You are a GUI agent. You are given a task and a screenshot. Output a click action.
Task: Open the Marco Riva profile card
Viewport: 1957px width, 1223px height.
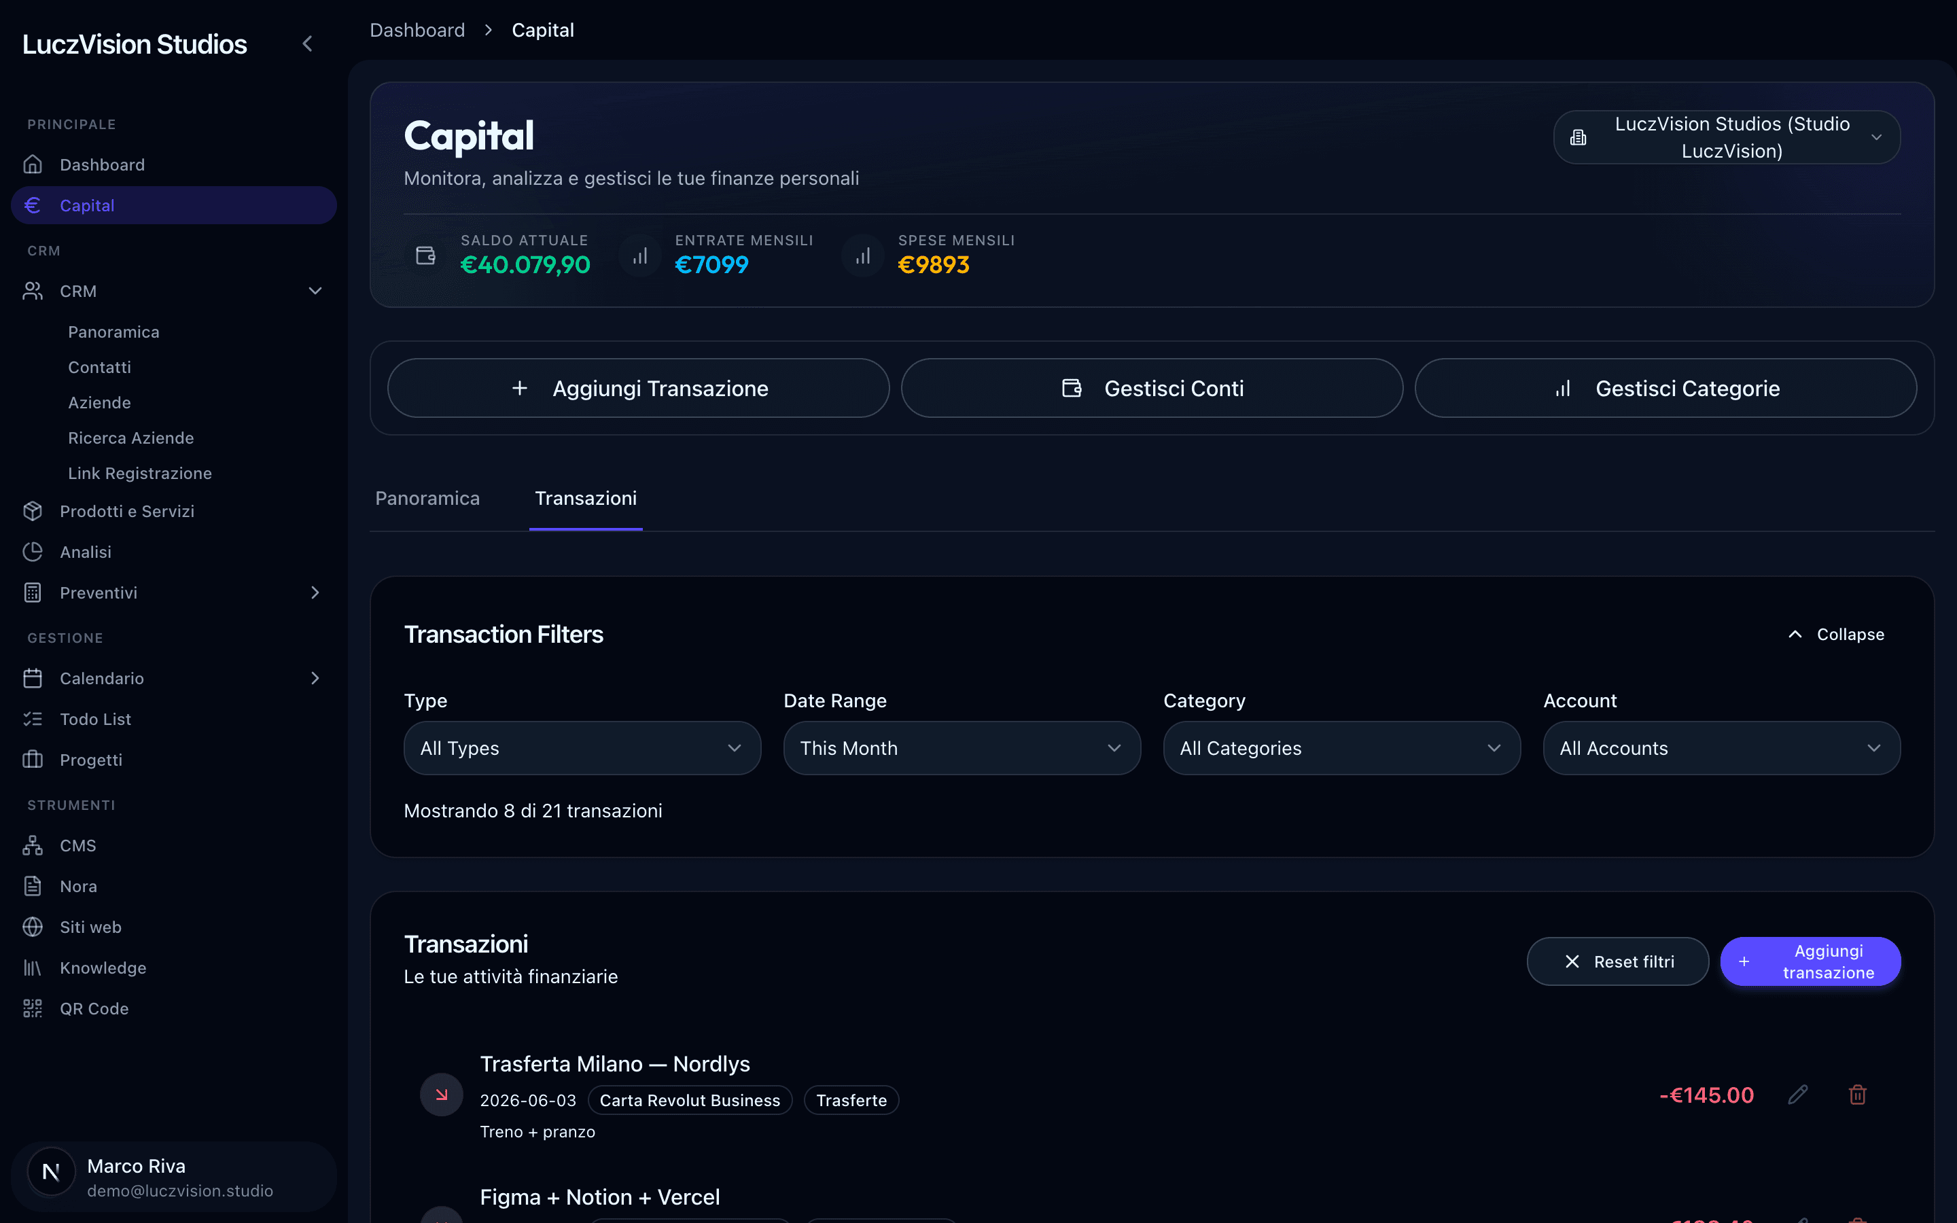[174, 1177]
